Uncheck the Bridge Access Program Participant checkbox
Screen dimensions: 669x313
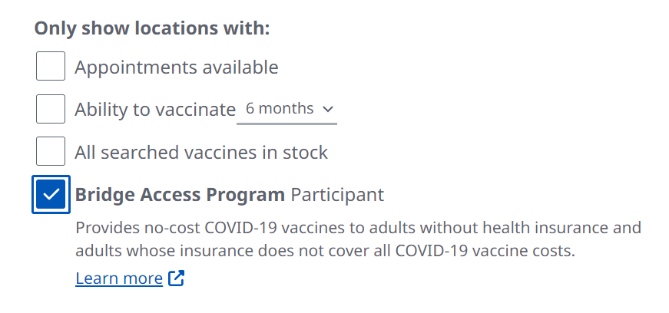[x=51, y=195]
